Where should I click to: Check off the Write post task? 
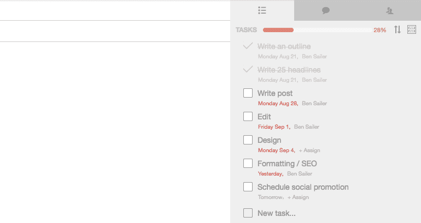pyautogui.click(x=248, y=93)
